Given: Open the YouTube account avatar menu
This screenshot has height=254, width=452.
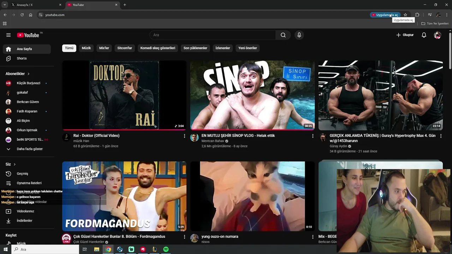Looking at the screenshot, I should [x=438, y=35].
